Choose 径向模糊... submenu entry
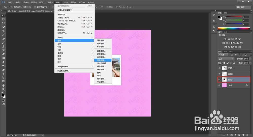This screenshot has width=253, height=137. [x=103, y=66]
